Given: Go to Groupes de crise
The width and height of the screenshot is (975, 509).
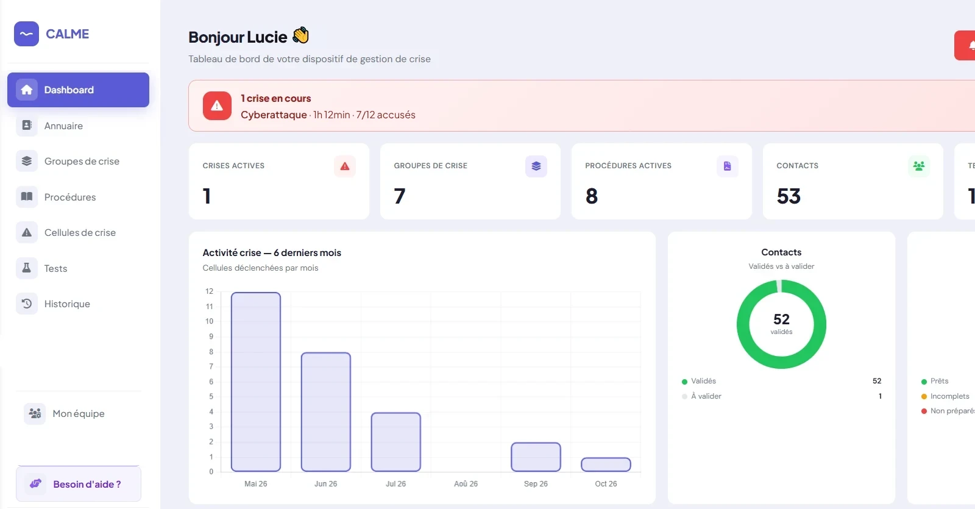Looking at the screenshot, I should pyautogui.click(x=78, y=162).
